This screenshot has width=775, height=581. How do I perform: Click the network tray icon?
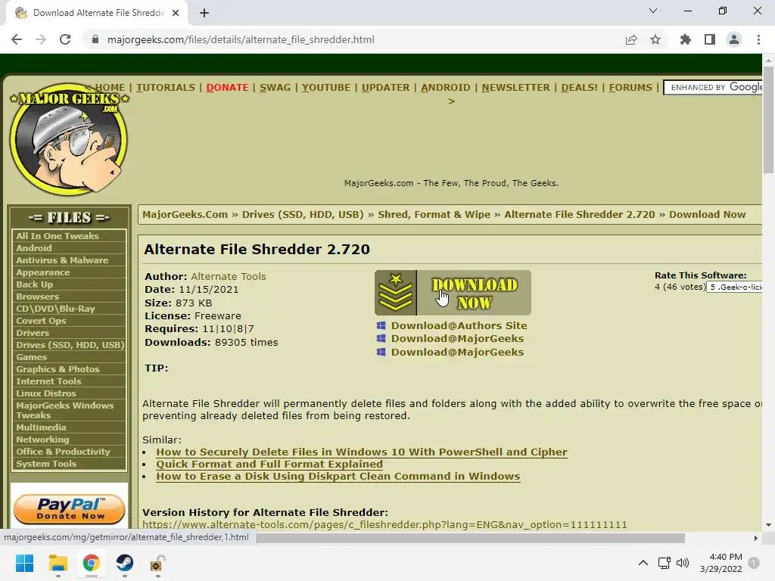click(665, 563)
